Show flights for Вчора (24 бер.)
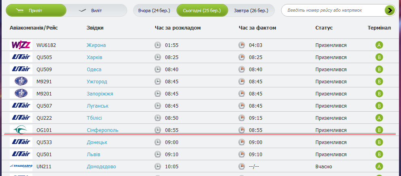The width and height of the screenshot is (401, 176). (x=154, y=11)
